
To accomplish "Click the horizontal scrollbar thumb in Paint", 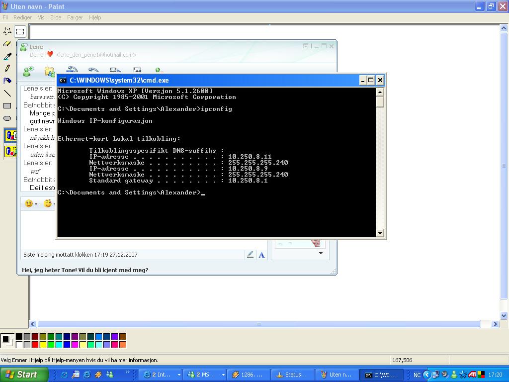I will 259,324.
